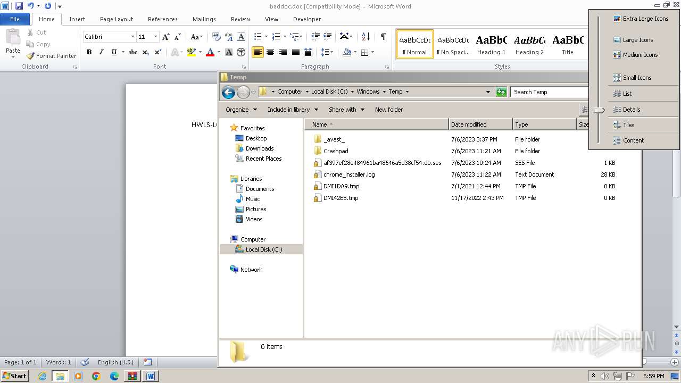Open the Font name dropdown (Calibri)
Screen dimensions: 681x383
[x=132, y=37]
